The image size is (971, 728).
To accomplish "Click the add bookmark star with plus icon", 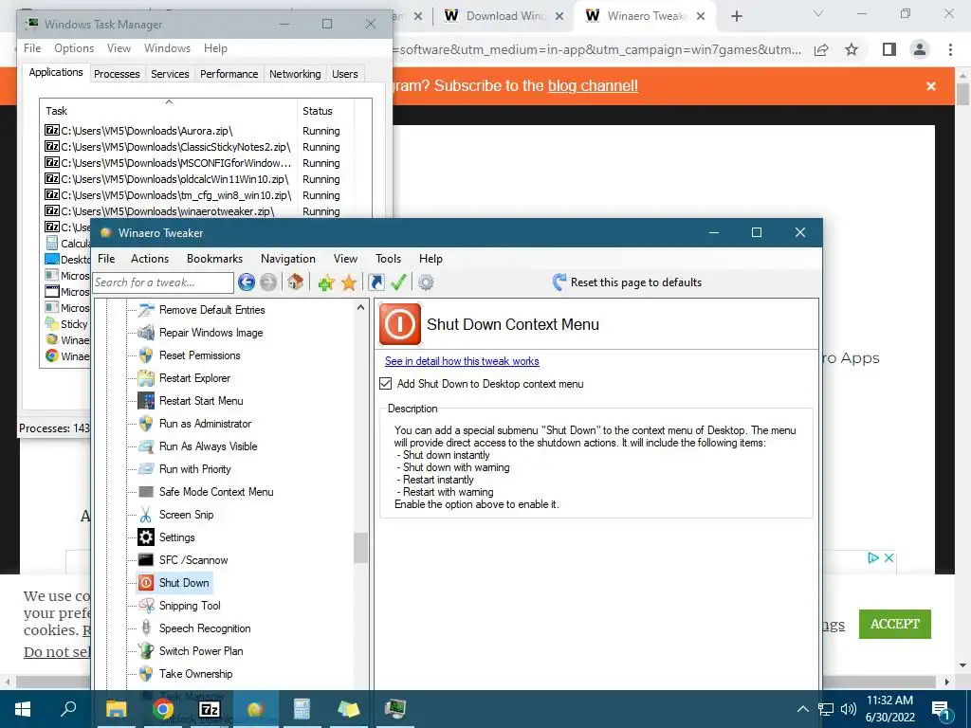I will pyautogui.click(x=326, y=282).
